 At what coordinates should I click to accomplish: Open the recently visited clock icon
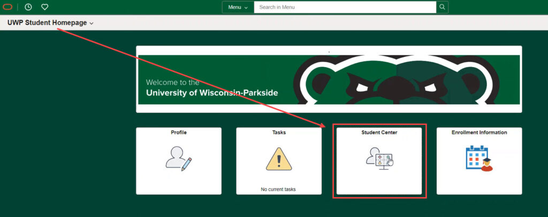coord(28,7)
